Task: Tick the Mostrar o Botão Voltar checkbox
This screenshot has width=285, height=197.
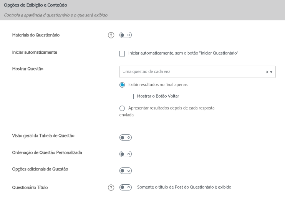Action: [131, 96]
